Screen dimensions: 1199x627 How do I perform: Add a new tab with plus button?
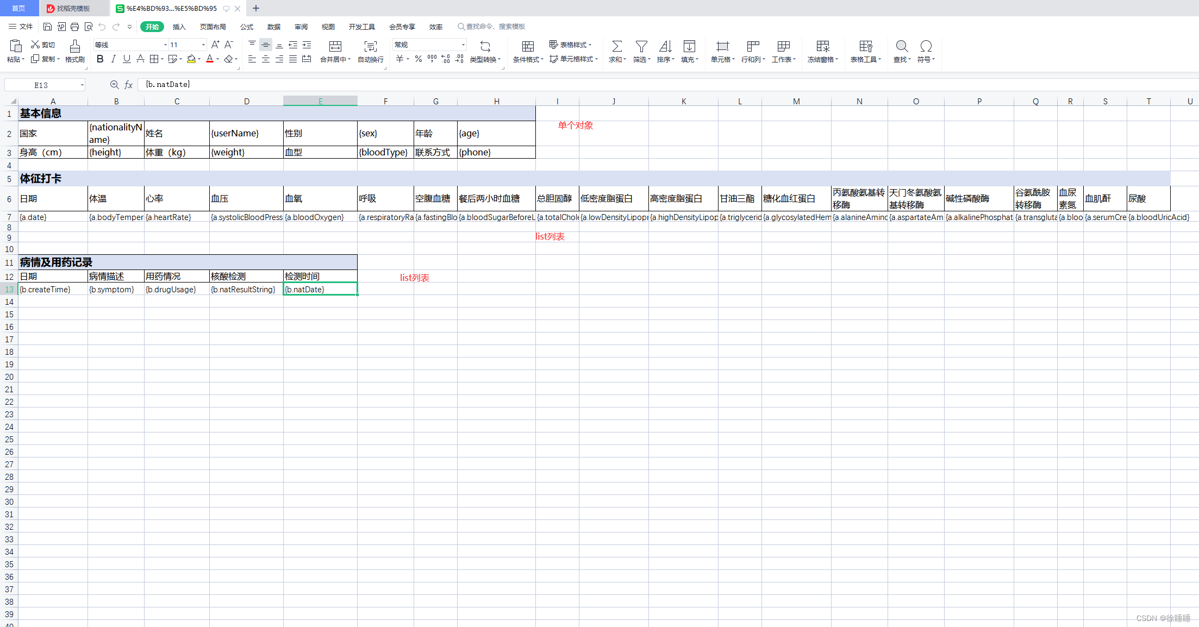(x=256, y=8)
